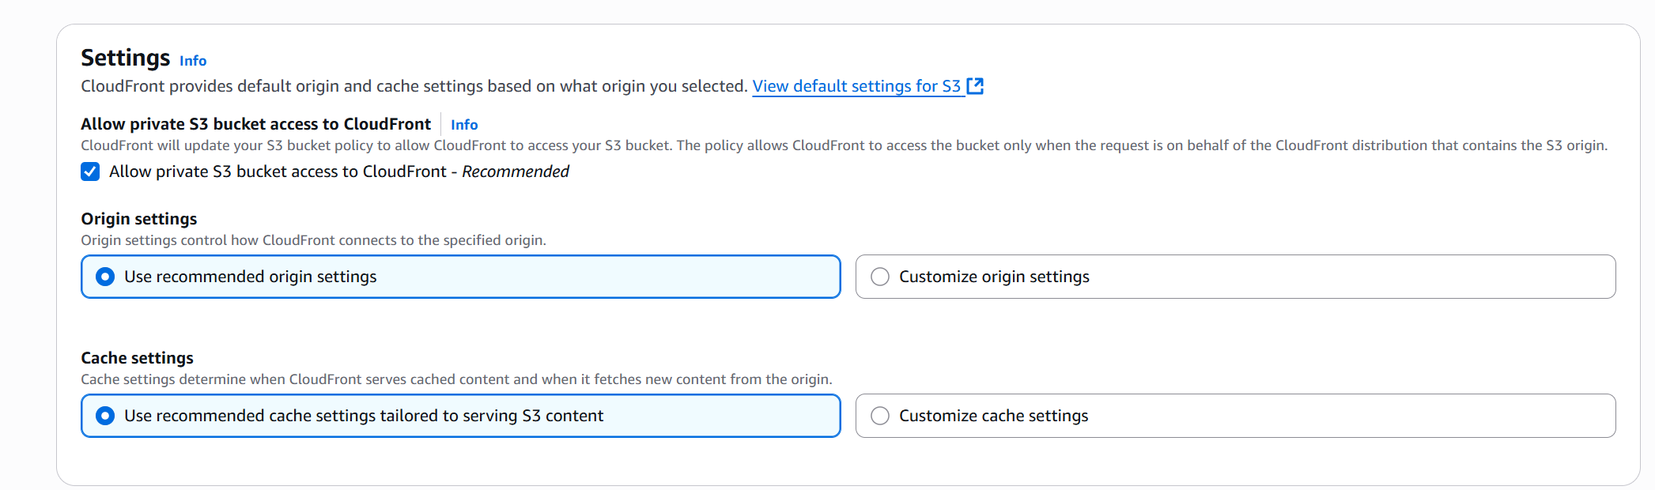The image size is (1655, 490).
Task: Click the cache settings description sentence
Action: click(x=456, y=379)
